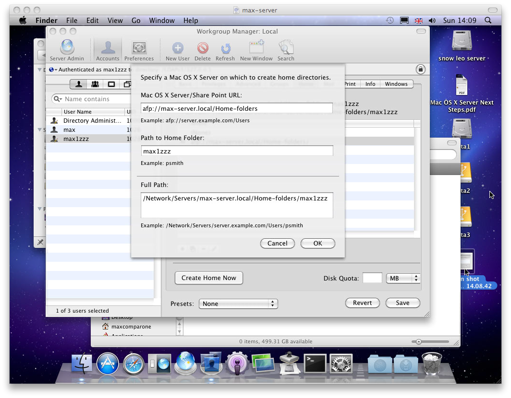
Task: Open Terminal from the Dock
Action: point(315,363)
